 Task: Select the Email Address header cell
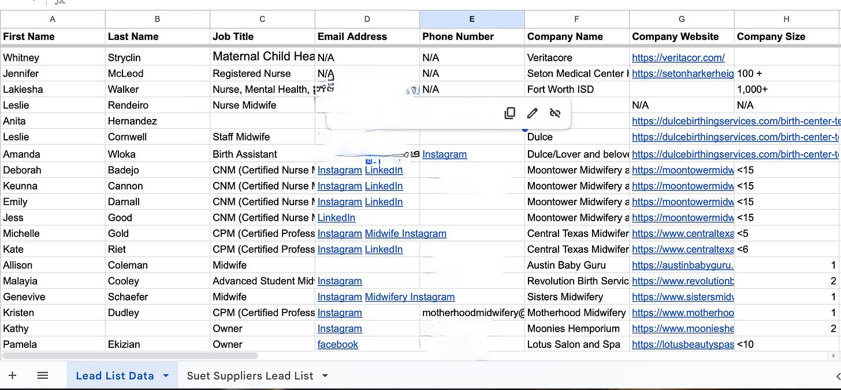(x=367, y=36)
